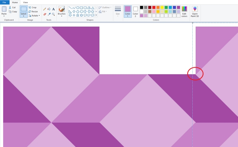Open Paint 3D
The height and width of the screenshot is (147, 238).
(x=195, y=11)
